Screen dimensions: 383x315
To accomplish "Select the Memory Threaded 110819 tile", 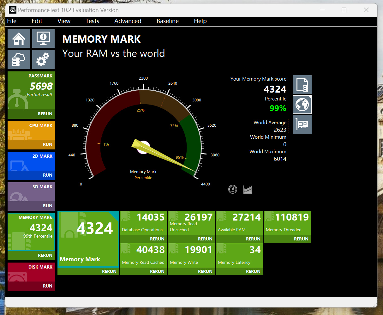I will click(x=287, y=223).
